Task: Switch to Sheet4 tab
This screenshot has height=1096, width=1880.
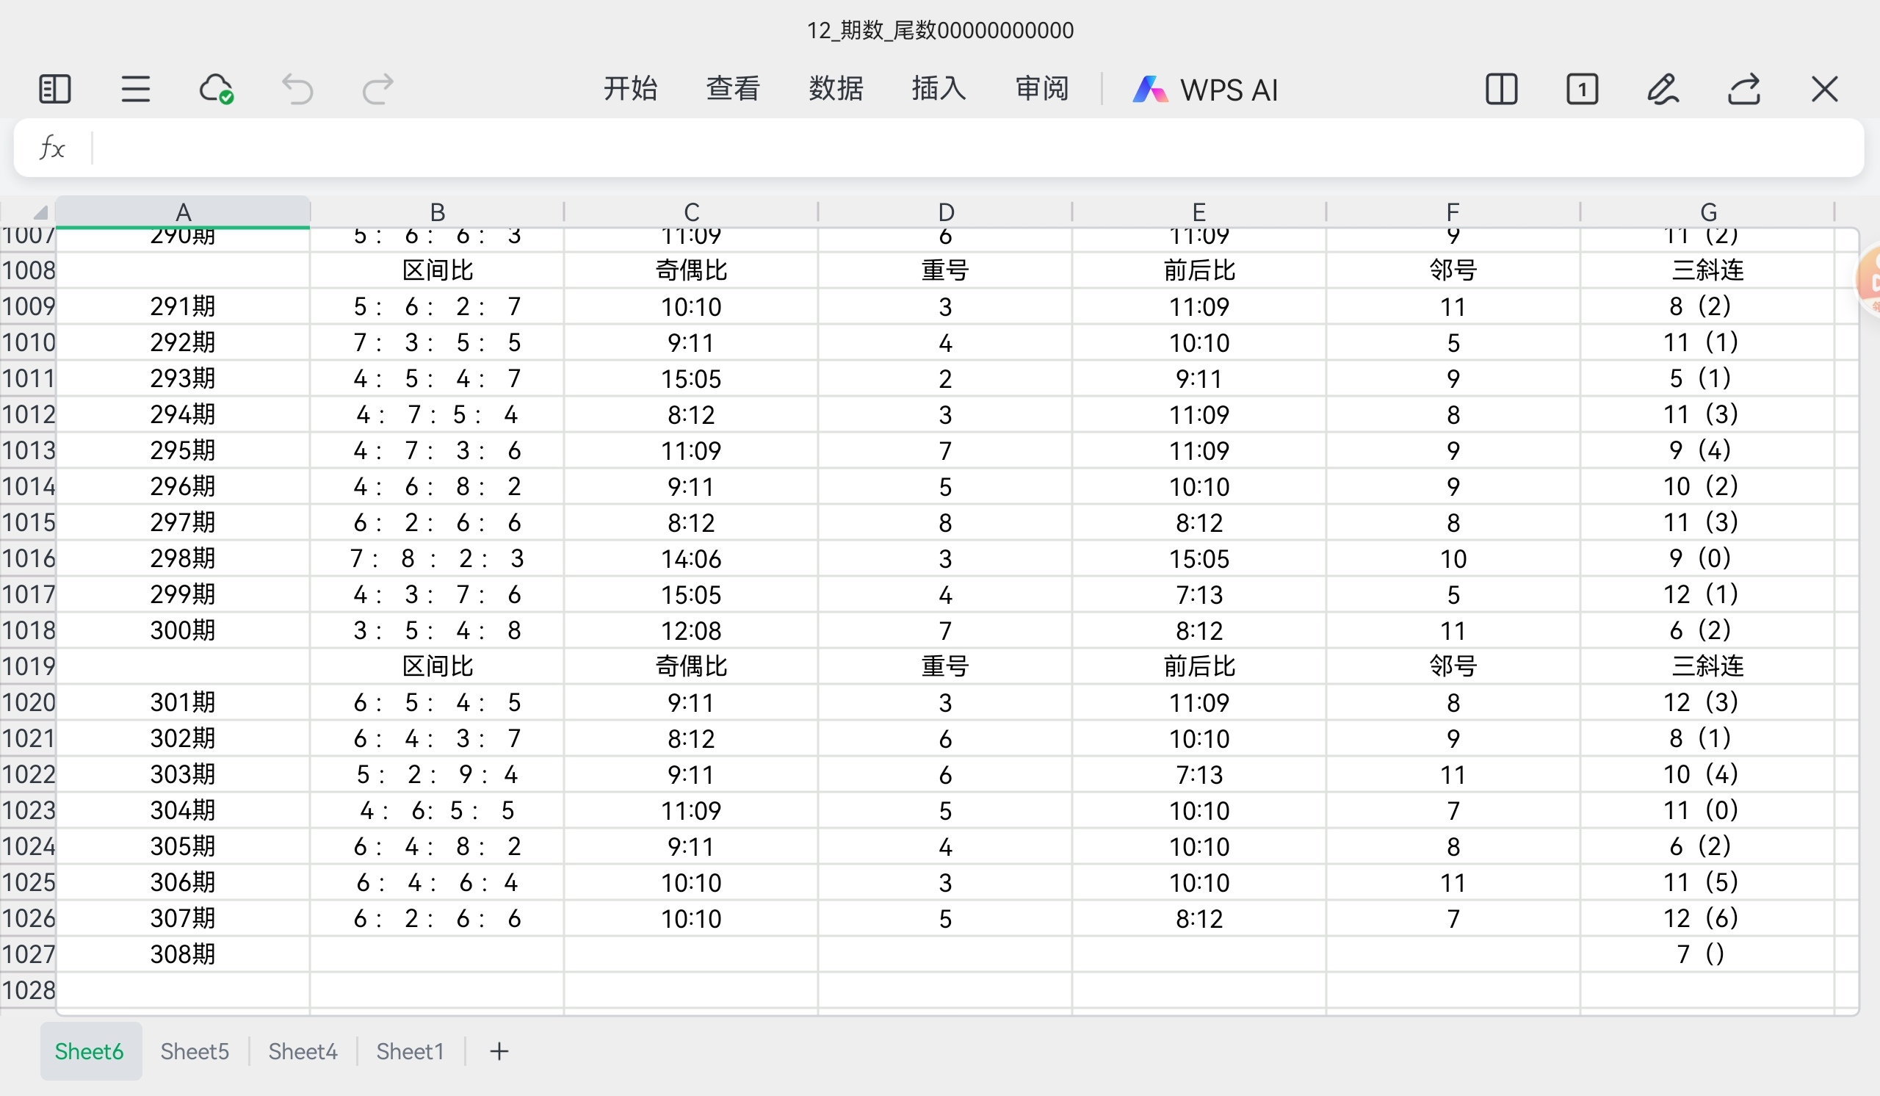Action: (303, 1051)
